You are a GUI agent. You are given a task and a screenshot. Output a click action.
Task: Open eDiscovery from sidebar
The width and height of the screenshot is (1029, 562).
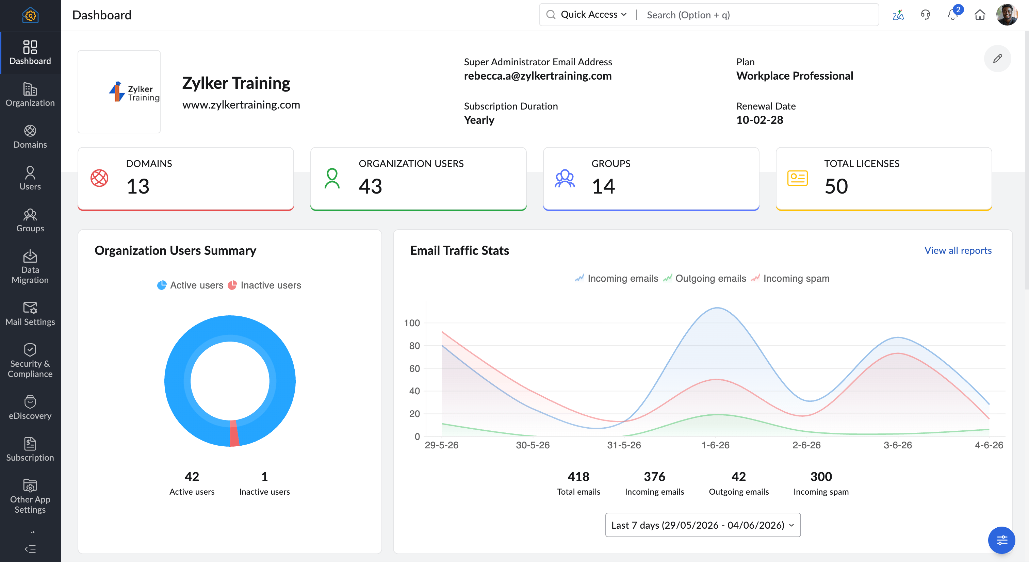tap(30, 408)
